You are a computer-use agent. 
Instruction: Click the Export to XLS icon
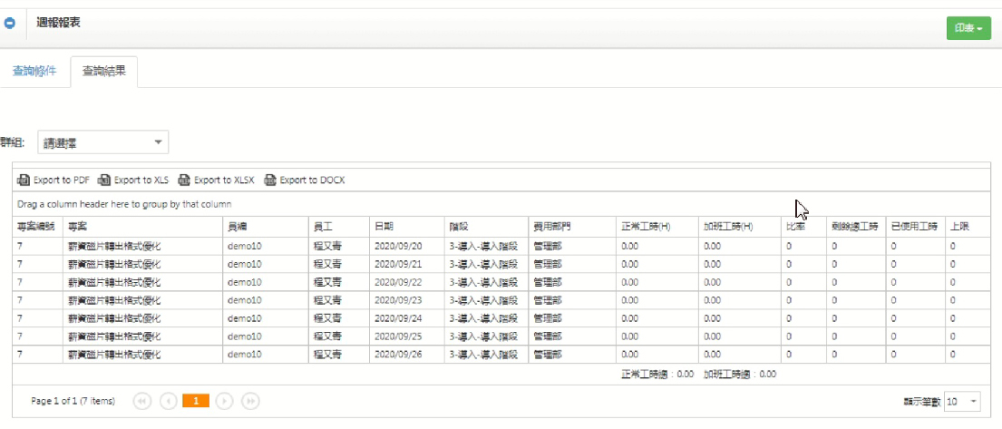[x=104, y=180]
